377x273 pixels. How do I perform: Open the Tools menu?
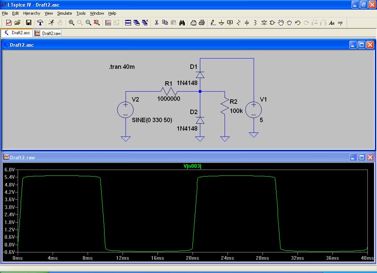81,13
